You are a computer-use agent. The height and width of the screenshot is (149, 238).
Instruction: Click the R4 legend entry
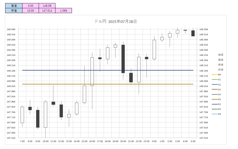pos(219,114)
